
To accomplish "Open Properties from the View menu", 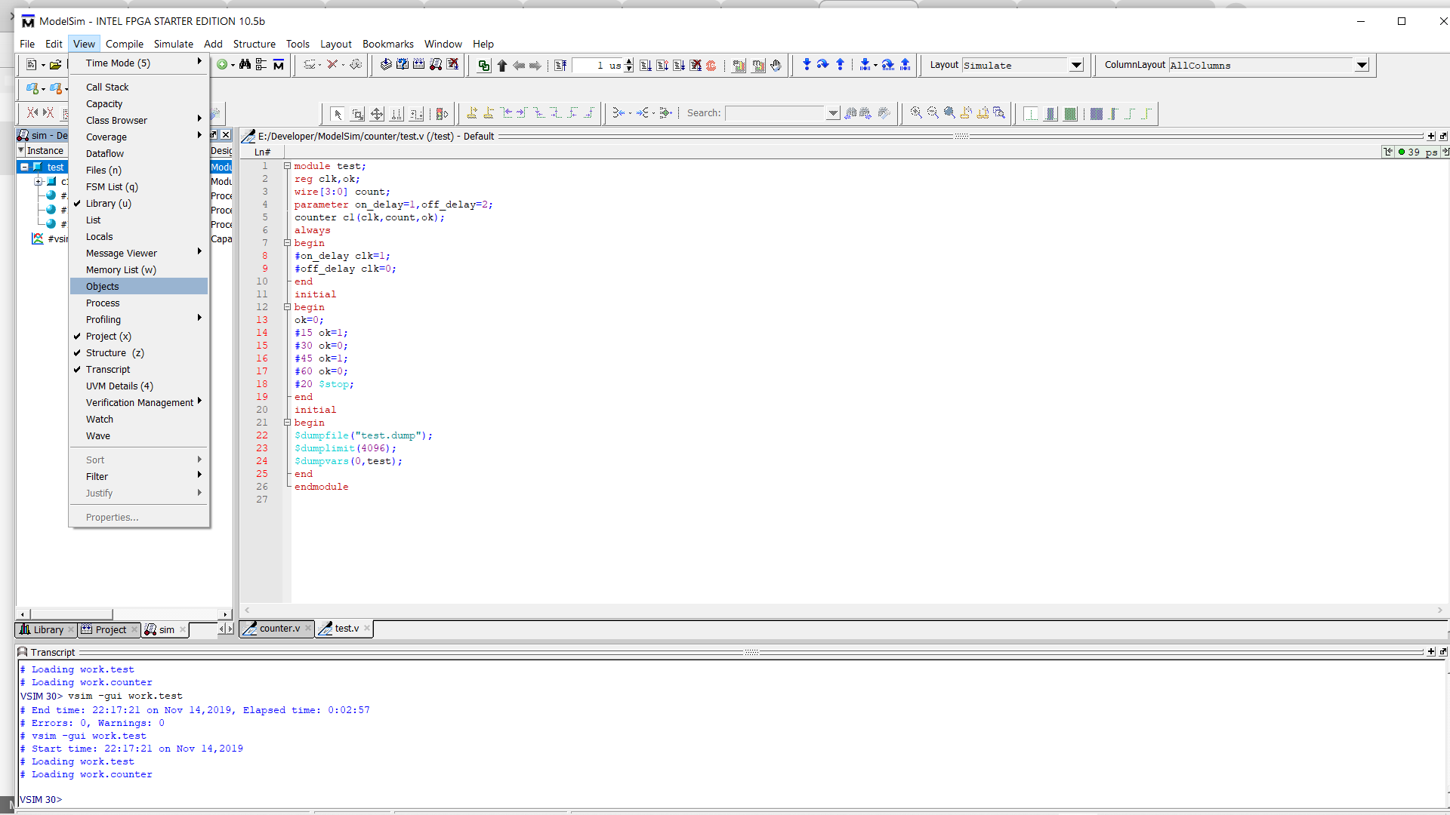I will point(112,517).
